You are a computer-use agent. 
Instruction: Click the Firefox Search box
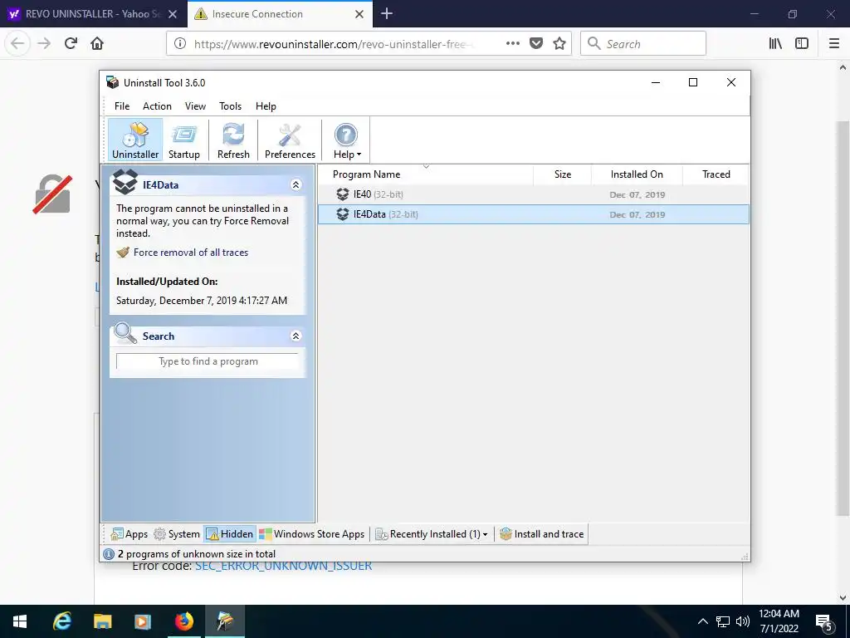tap(643, 43)
